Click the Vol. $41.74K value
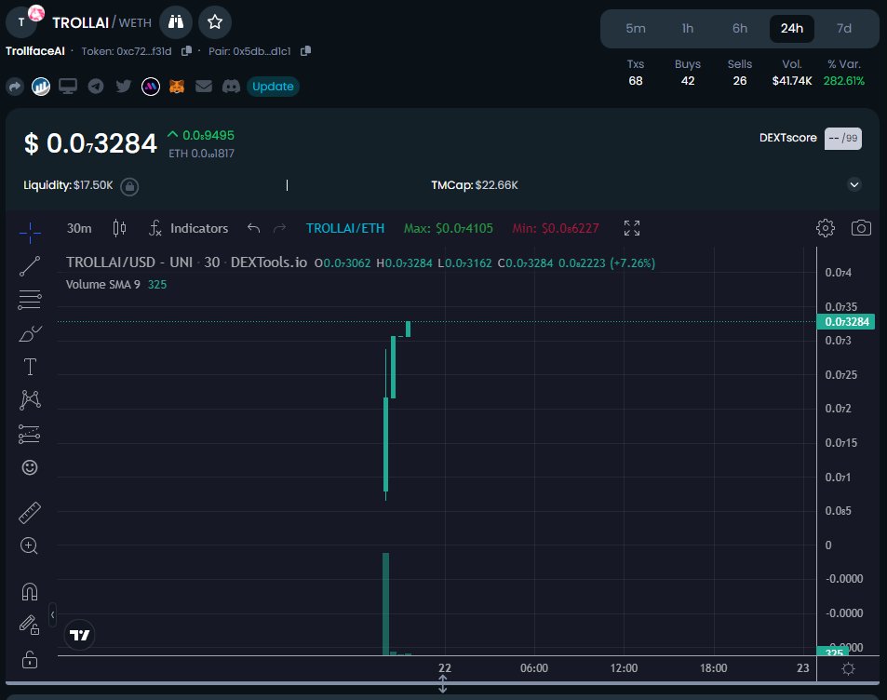 [792, 80]
